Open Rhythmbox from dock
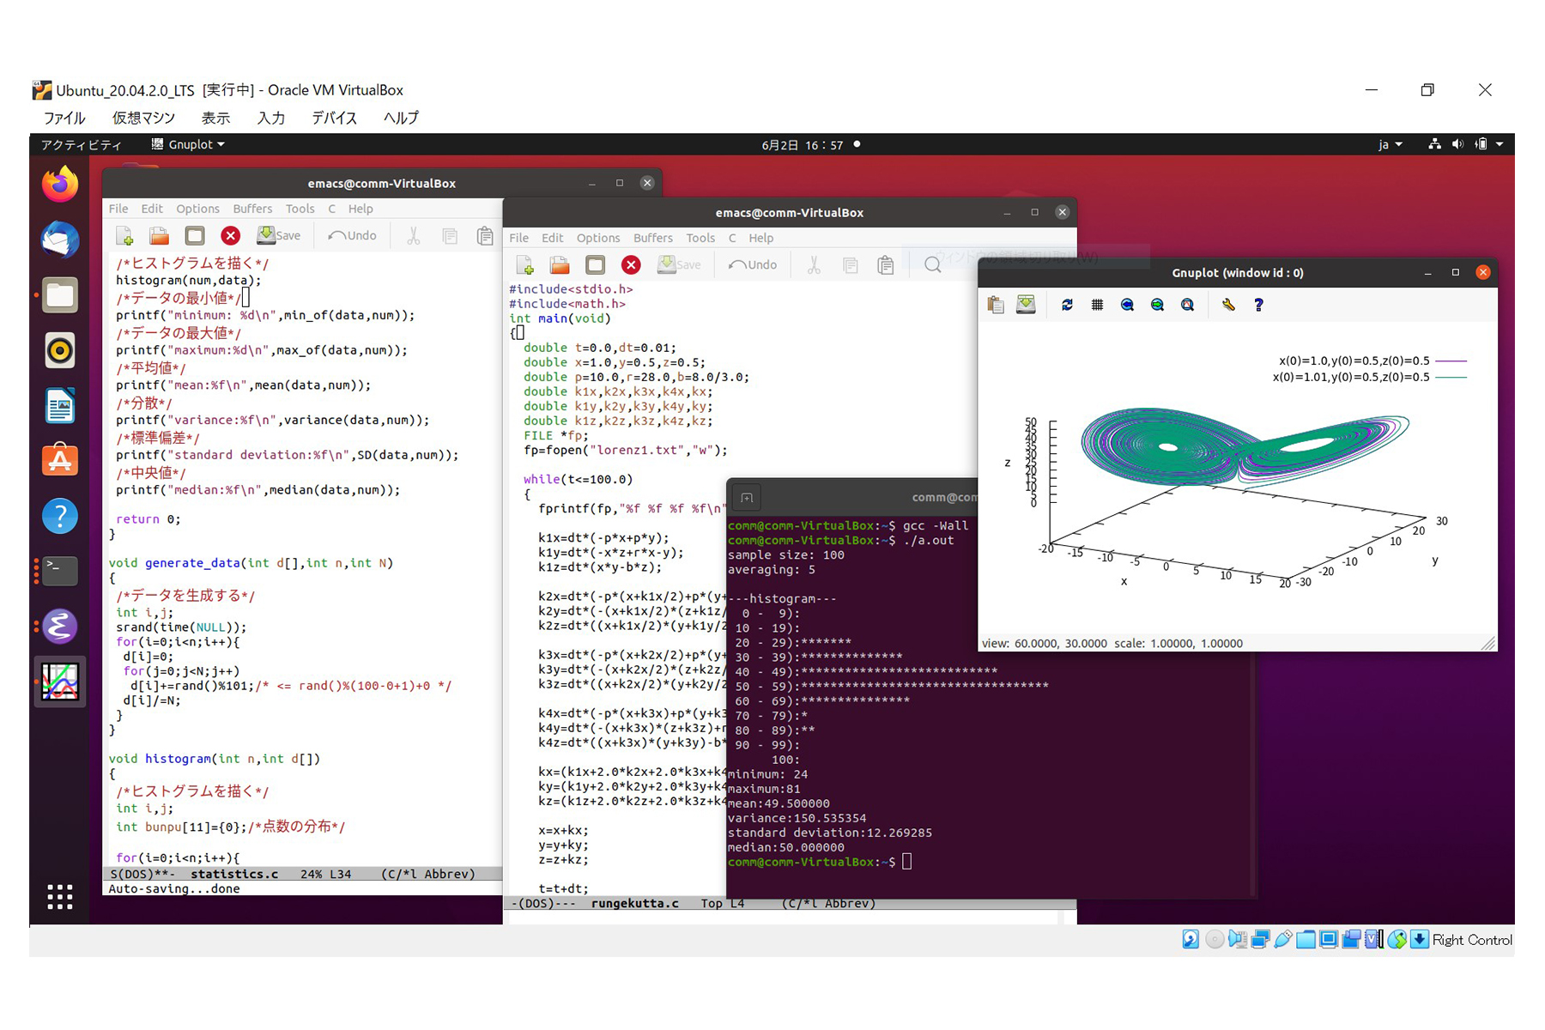1545x1030 pixels. click(60, 350)
